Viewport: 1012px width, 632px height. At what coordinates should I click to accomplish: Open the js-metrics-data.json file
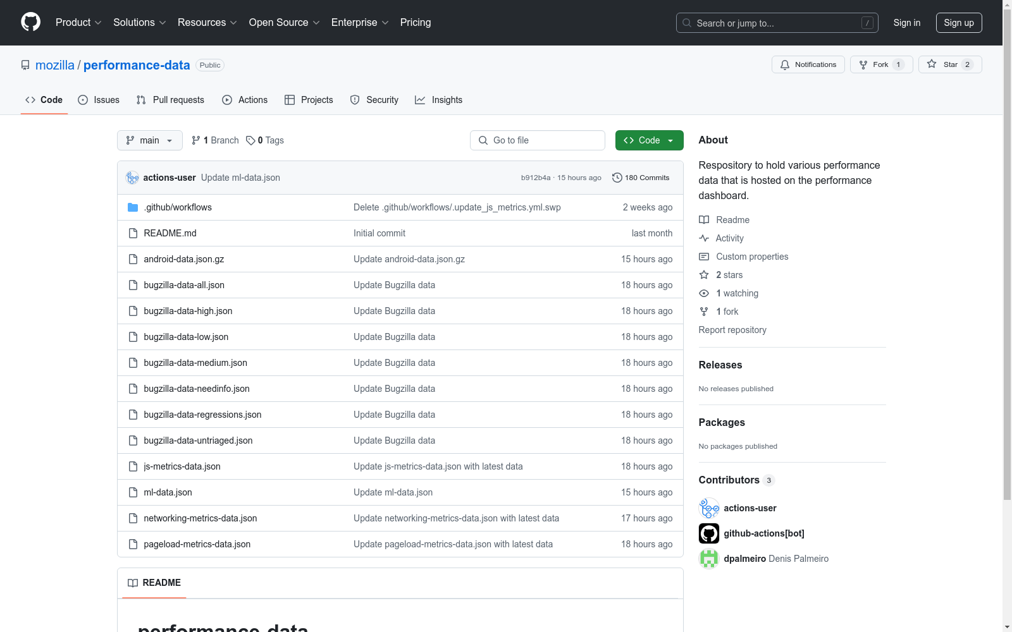(x=182, y=466)
